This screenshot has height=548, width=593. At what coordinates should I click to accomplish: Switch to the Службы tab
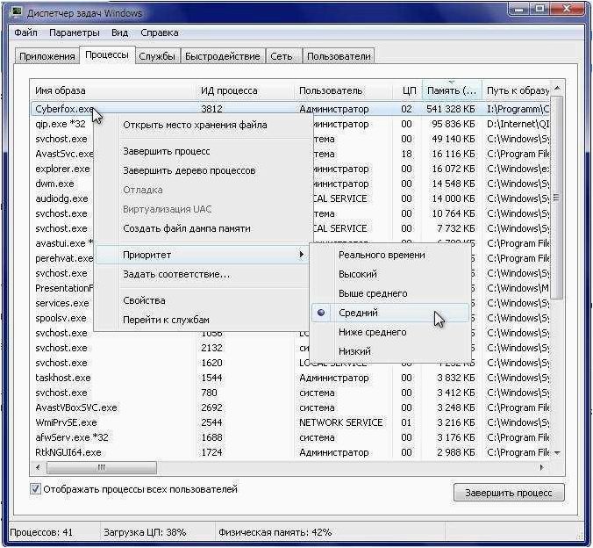tap(157, 56)
